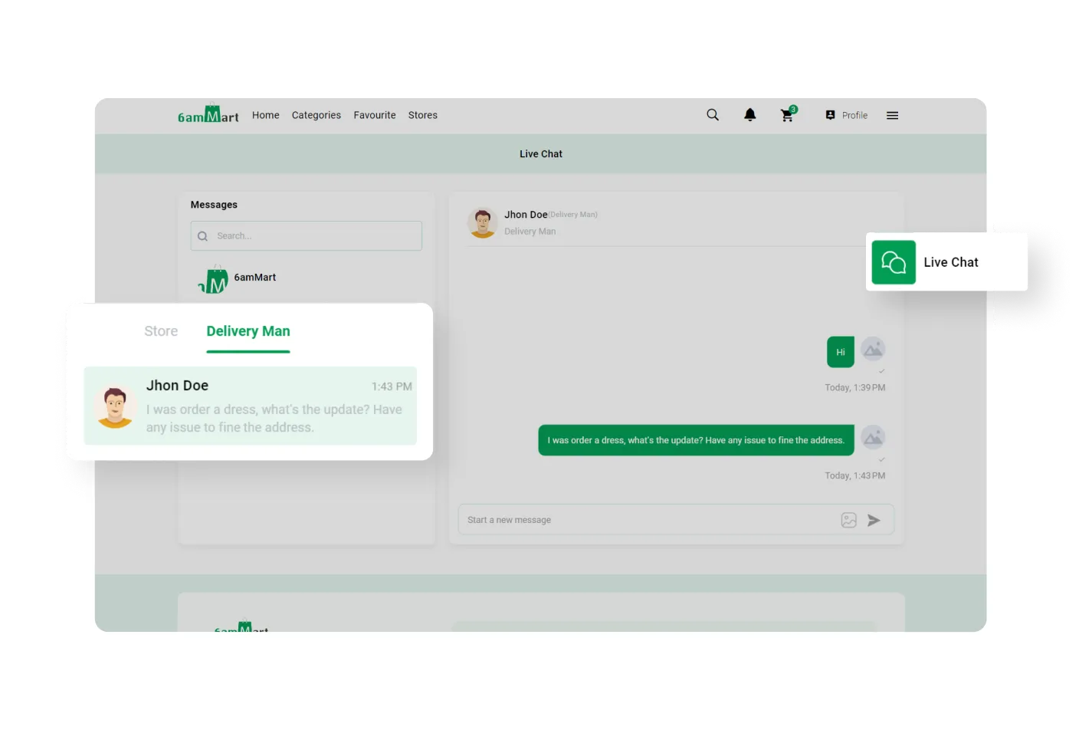This screenshot has height=730, width=1079.
Task: Click the green Live Chat bubble icon
Action: [x=894, y=262]
